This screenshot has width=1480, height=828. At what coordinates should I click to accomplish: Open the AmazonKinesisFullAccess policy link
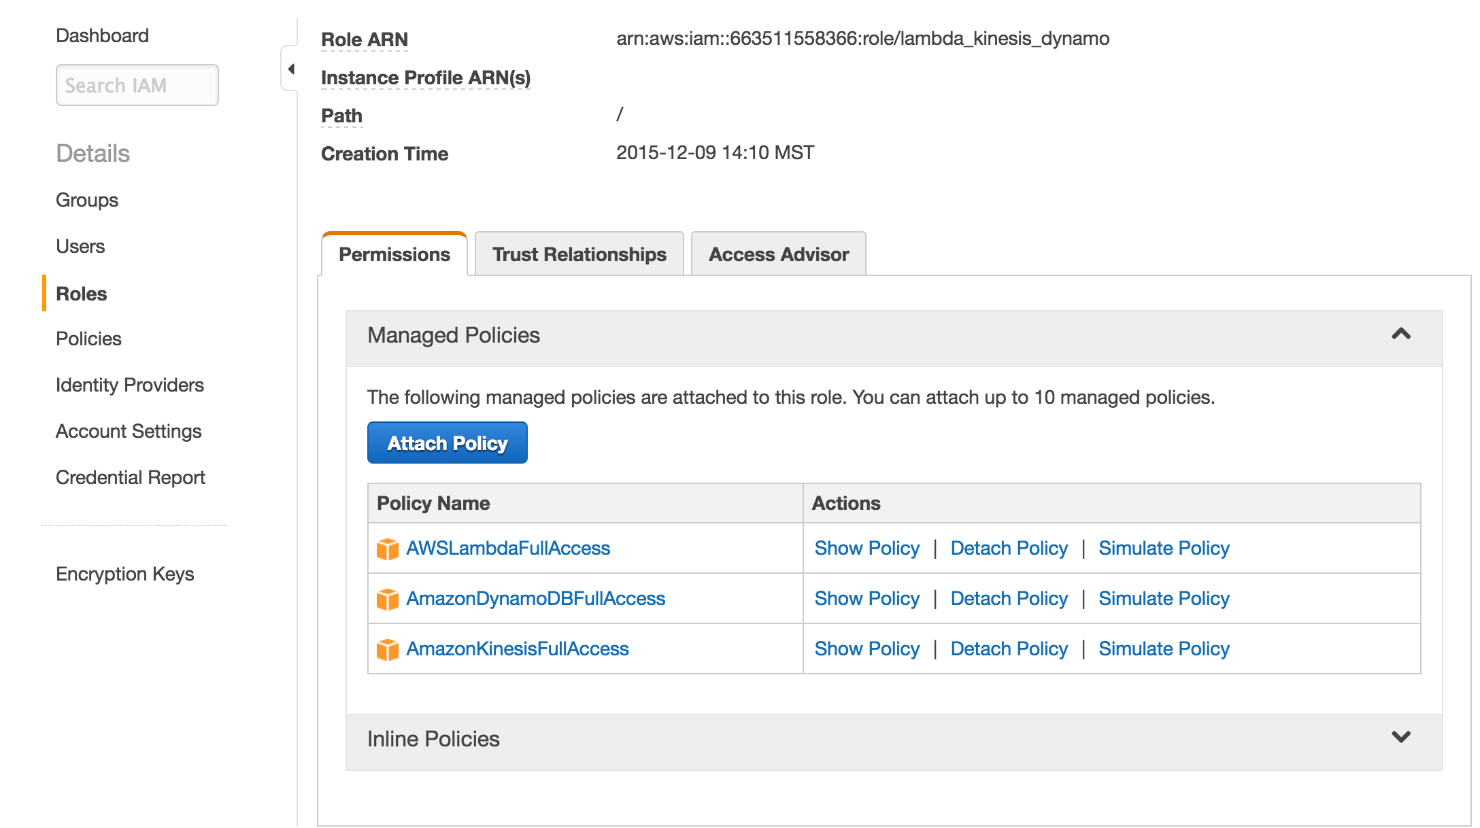[518, 649]
